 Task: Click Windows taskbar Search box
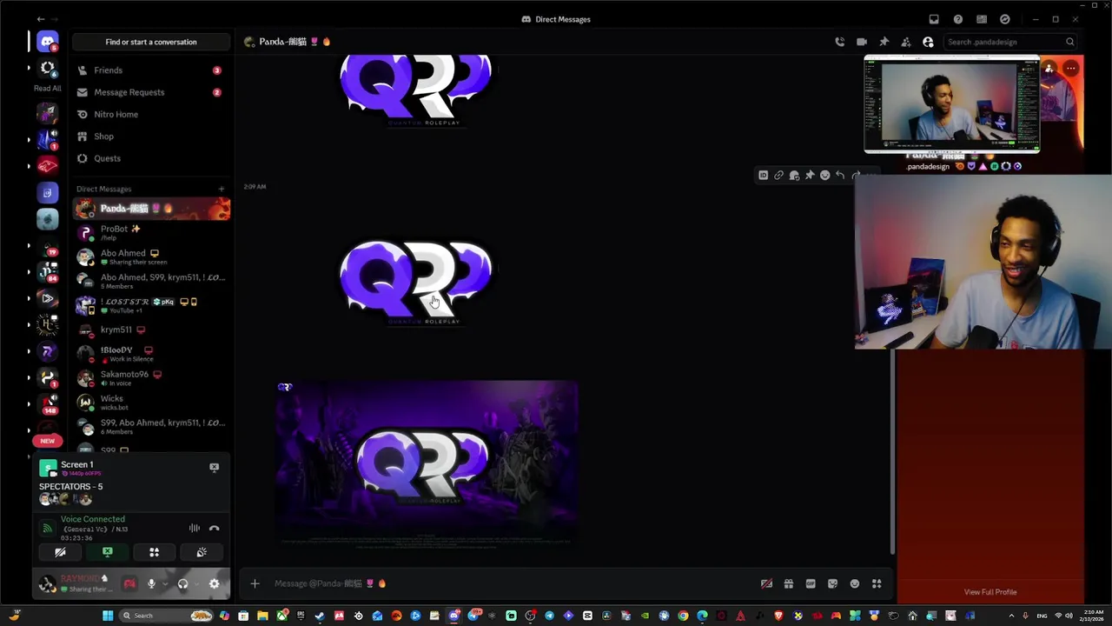[165, 616]
